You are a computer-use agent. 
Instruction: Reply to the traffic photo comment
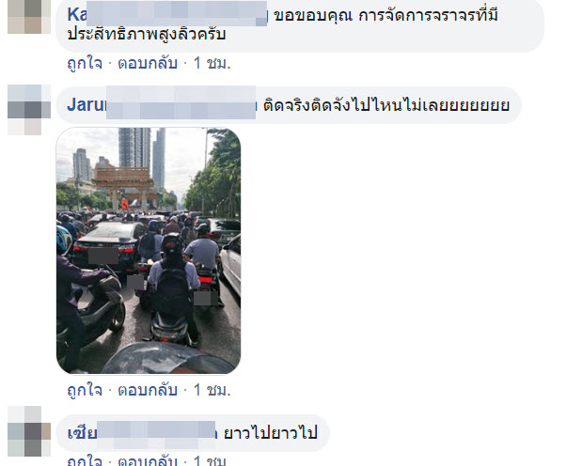148,390
